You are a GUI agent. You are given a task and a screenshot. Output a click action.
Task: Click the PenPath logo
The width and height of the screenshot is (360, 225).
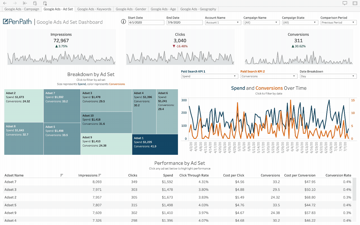[x=17, y=22]
